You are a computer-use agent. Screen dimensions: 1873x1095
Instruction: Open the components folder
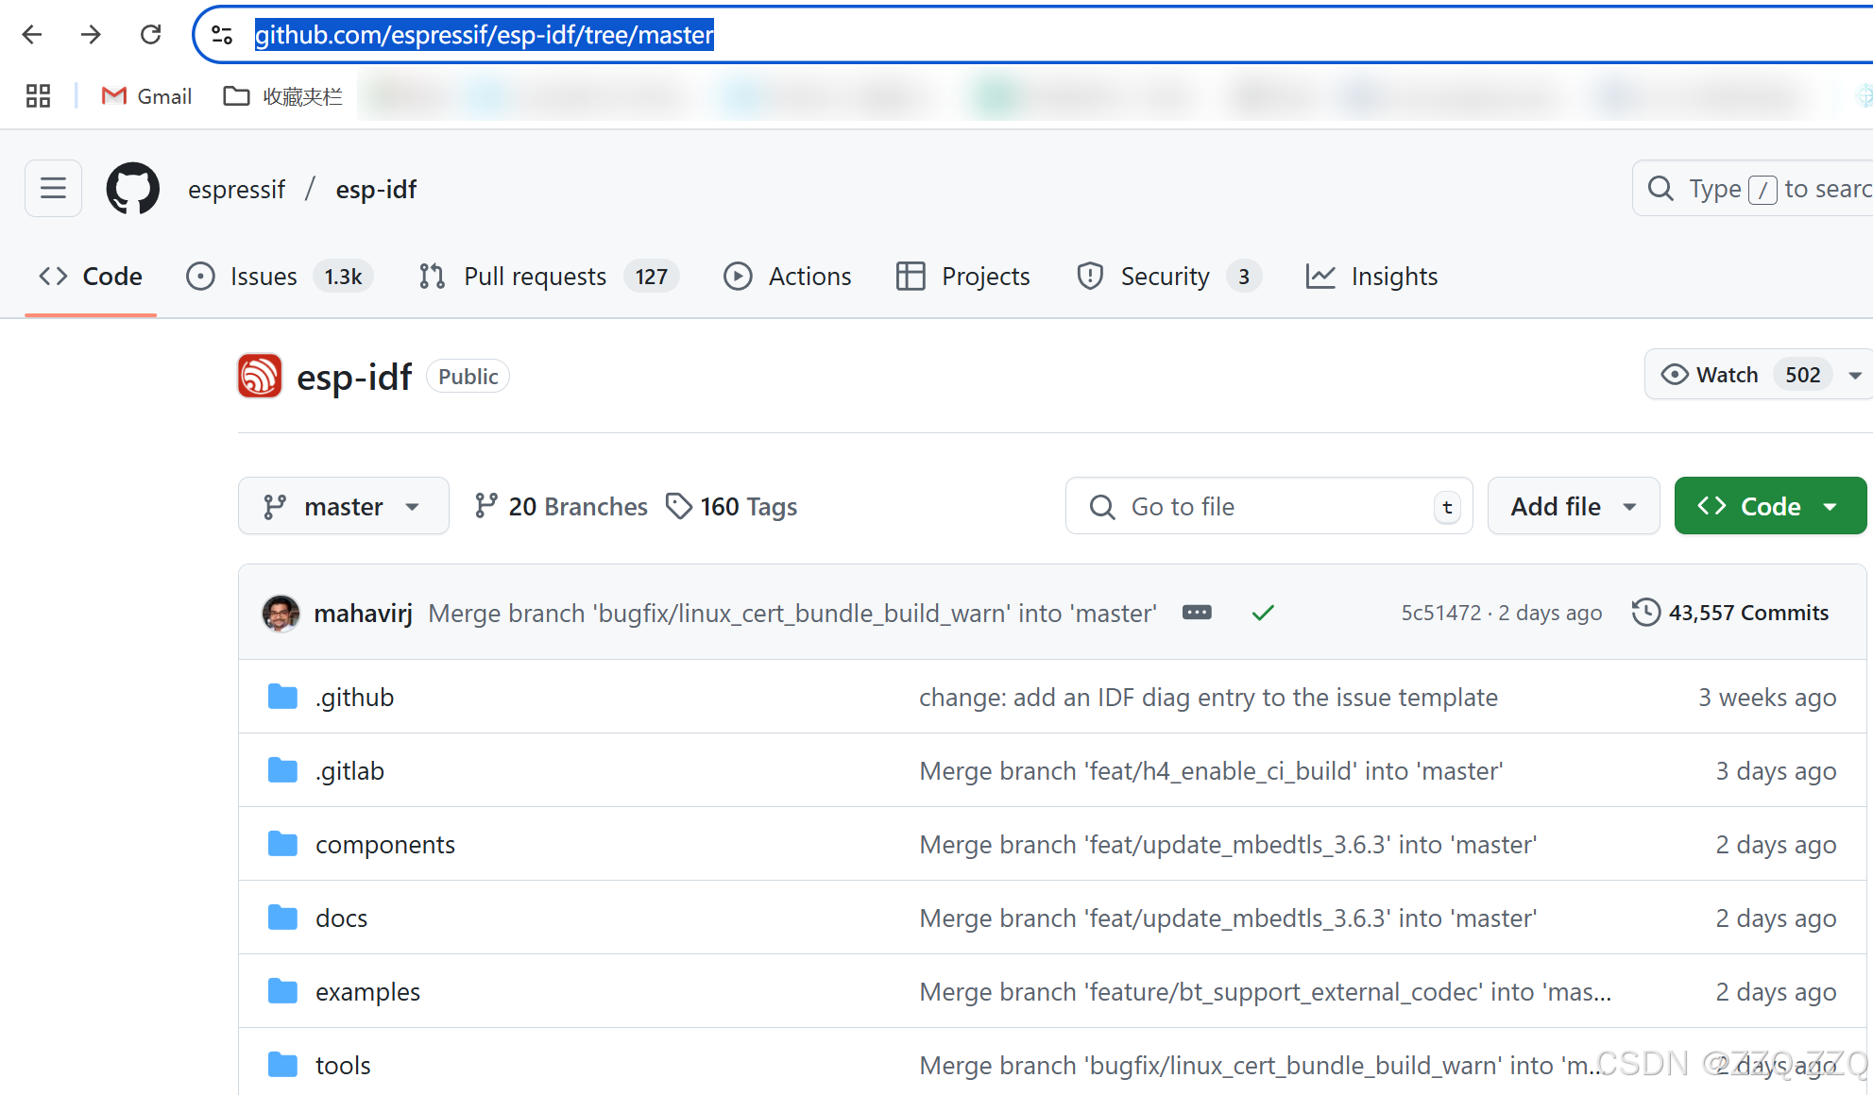pyautogui.click(x=384, y=844)
